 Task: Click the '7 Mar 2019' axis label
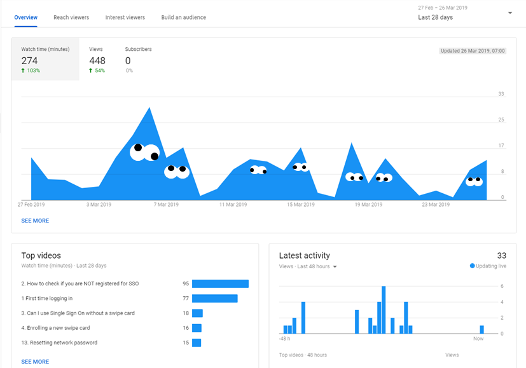(166, 205)
